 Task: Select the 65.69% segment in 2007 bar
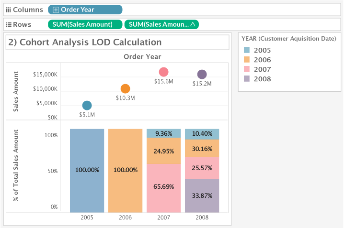pyautogui.click(x=163, y=188)
